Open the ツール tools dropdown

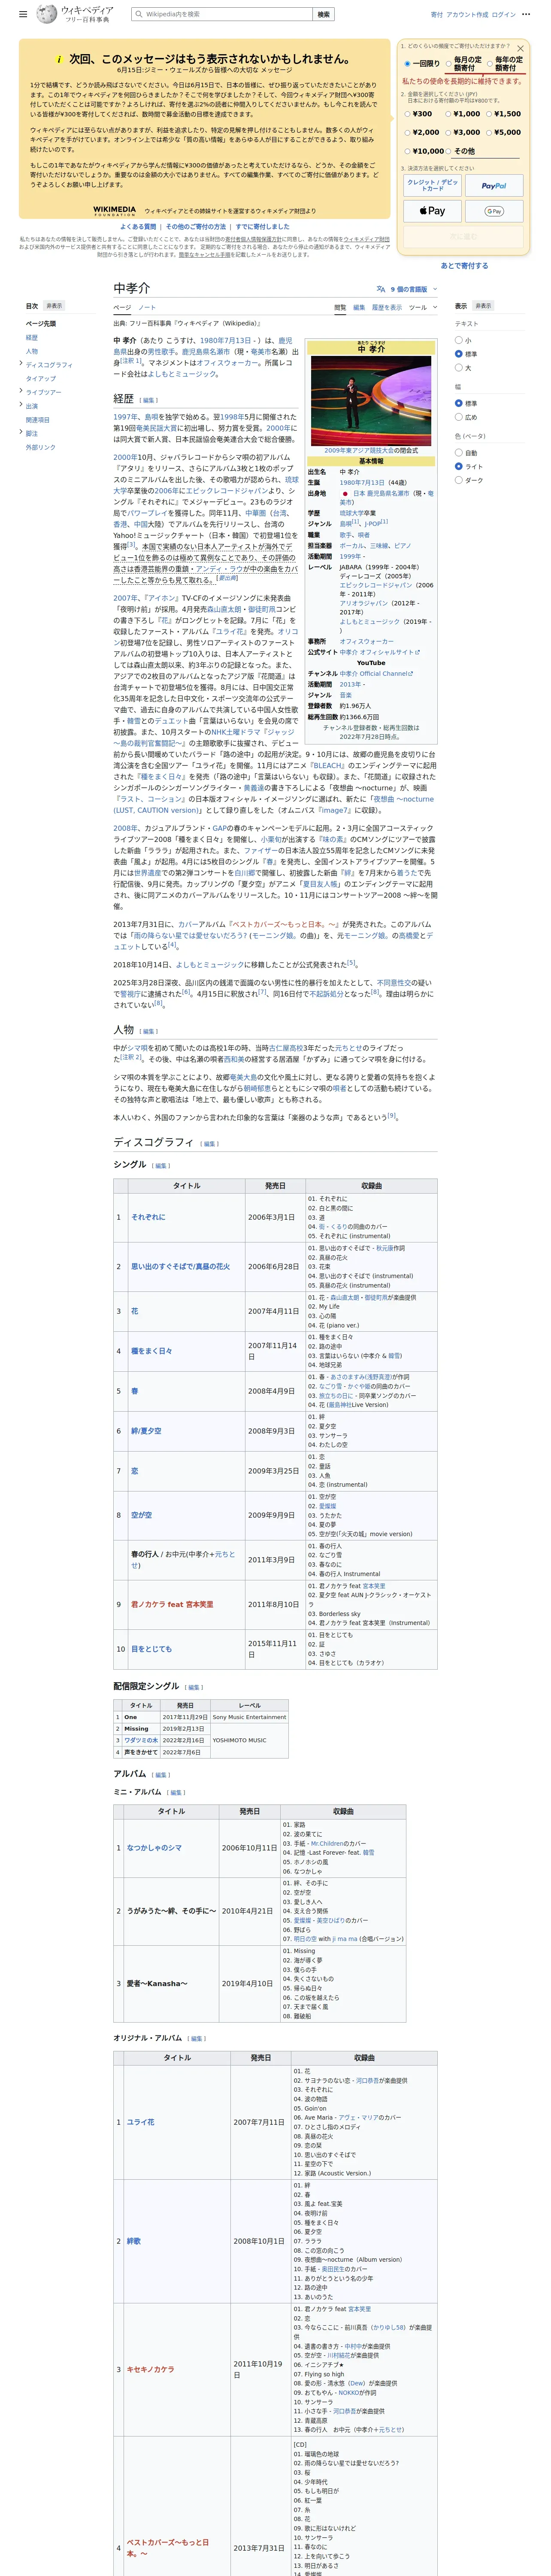coord(421,307)
